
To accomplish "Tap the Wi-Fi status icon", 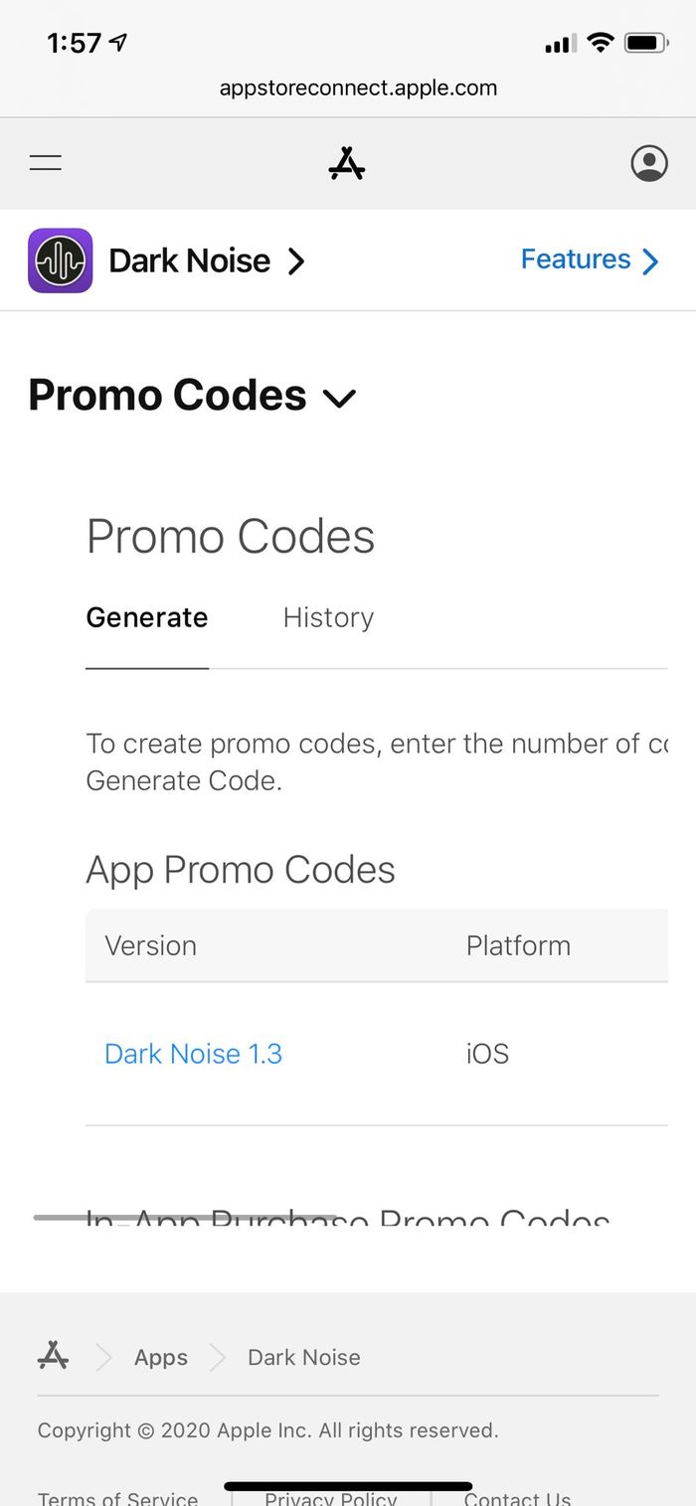I will tap(600, 43).
